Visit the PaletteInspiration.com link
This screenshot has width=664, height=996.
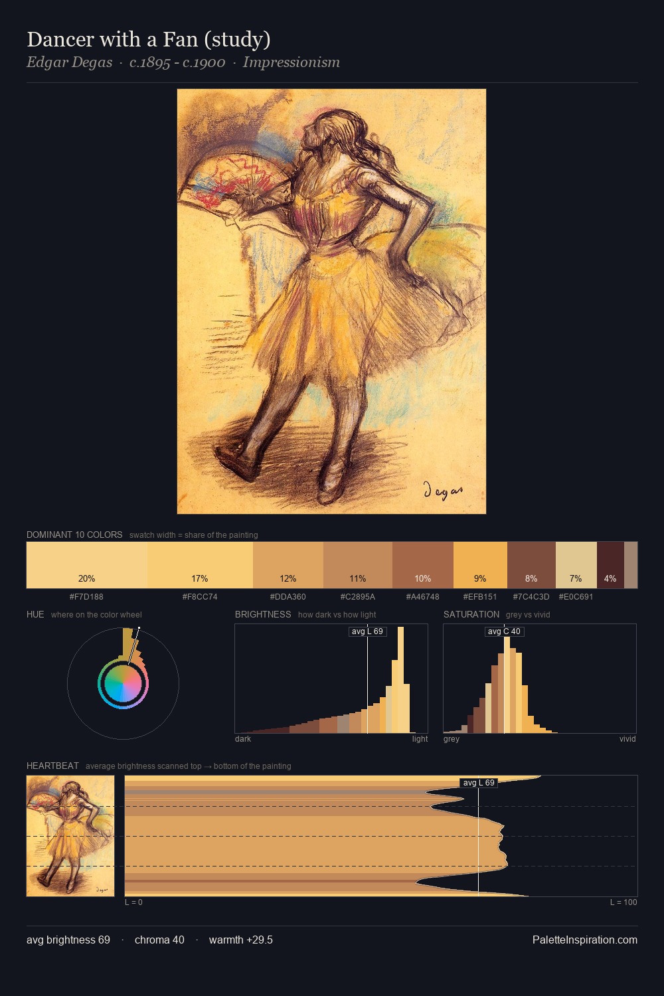point(585,940)
